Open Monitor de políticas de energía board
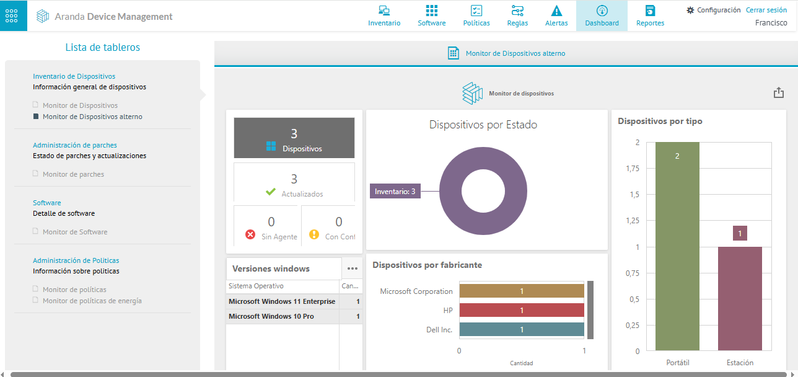 (92, 301)
